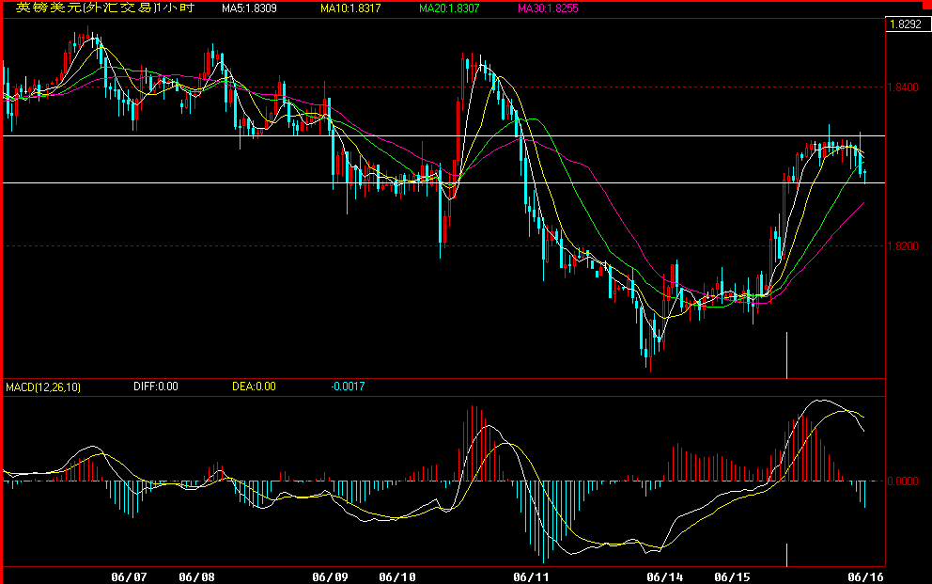Select the MA5:1.8309 indicator label
Viewport: 932px width, 584px height.
click(x=249, y=8)
